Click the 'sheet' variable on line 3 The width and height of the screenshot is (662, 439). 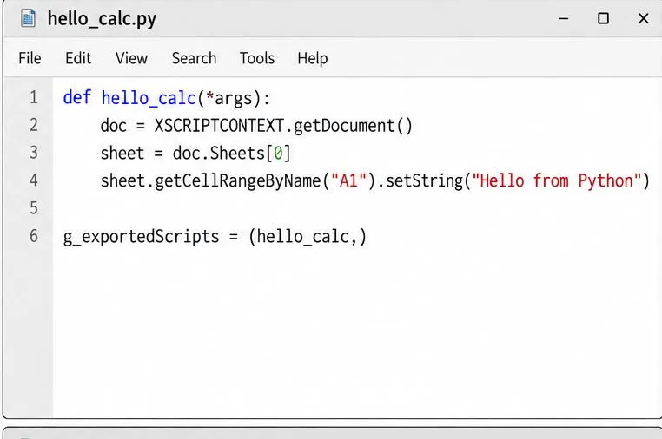click(122, 153)
